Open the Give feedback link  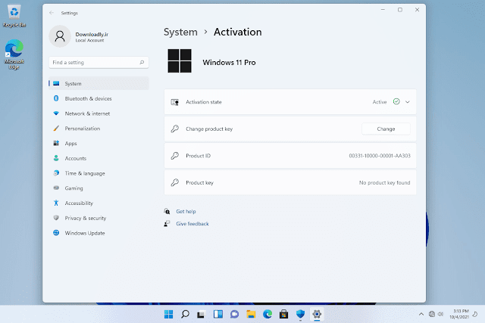[192, 224]
